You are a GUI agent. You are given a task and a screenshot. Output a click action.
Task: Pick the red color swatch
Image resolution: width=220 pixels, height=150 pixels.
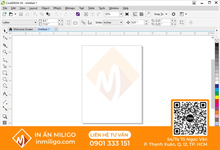(217, 101)
